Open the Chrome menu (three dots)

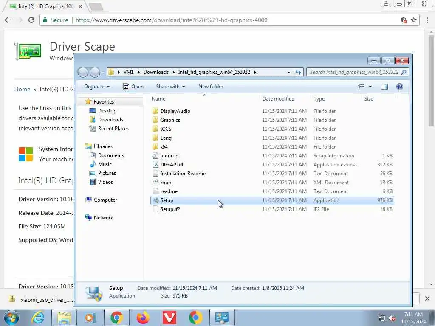(x=427, y=20)
